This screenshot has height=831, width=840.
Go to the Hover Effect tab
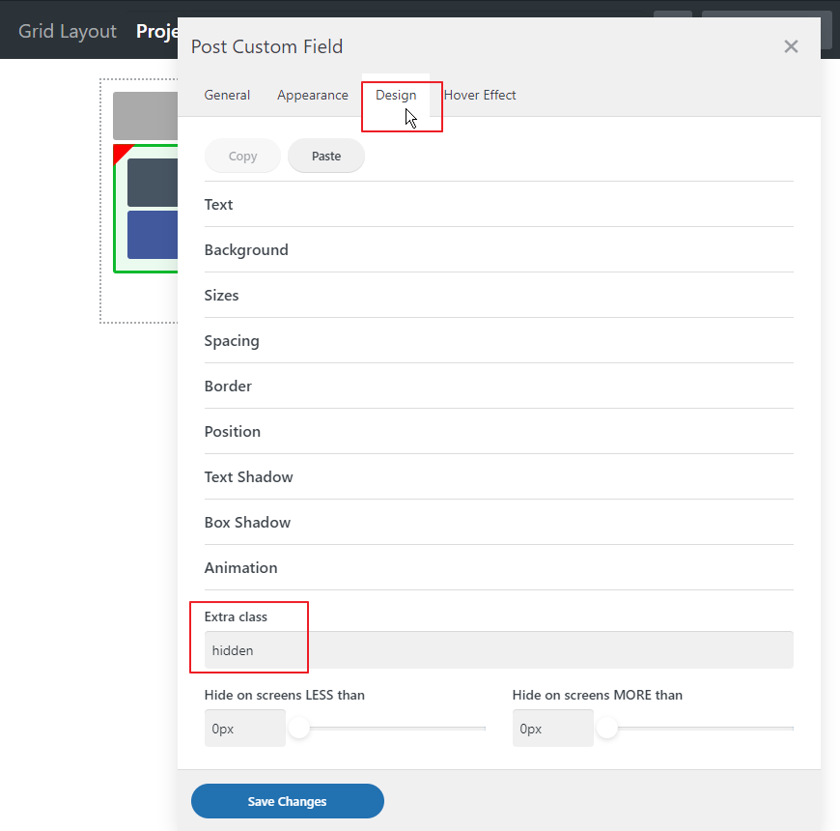(x=480, y=95)
